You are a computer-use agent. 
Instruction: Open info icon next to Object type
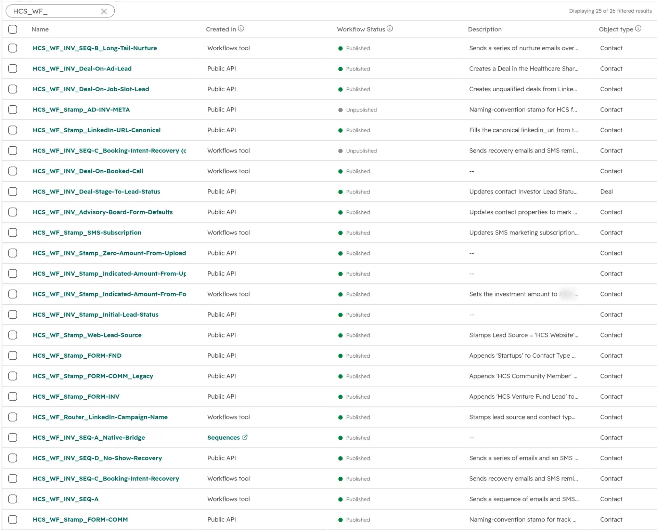[x=638, y=29]
